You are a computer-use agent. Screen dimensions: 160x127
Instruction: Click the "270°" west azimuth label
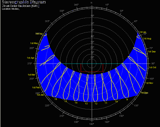tap(30, 63)
